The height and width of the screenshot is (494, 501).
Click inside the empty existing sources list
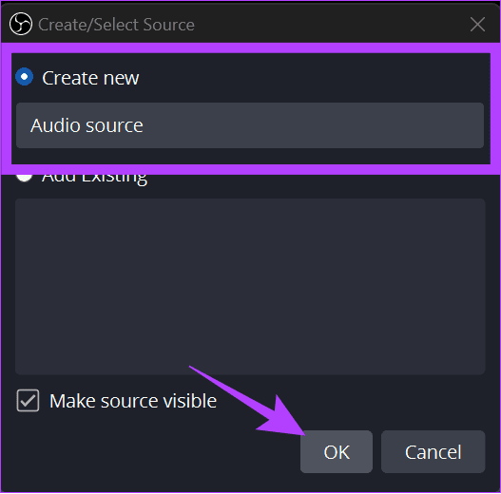[250, 287]
